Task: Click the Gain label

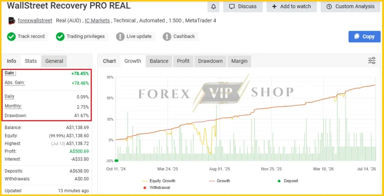Action: [10, 73]
